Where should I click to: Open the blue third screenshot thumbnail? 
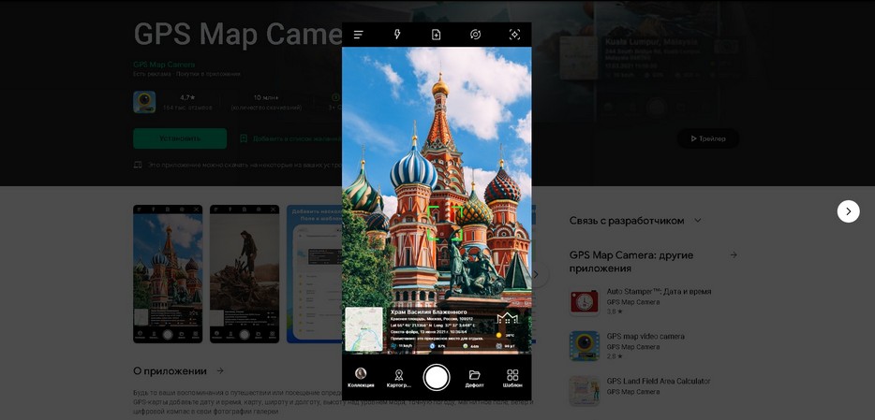pos(314,273)
